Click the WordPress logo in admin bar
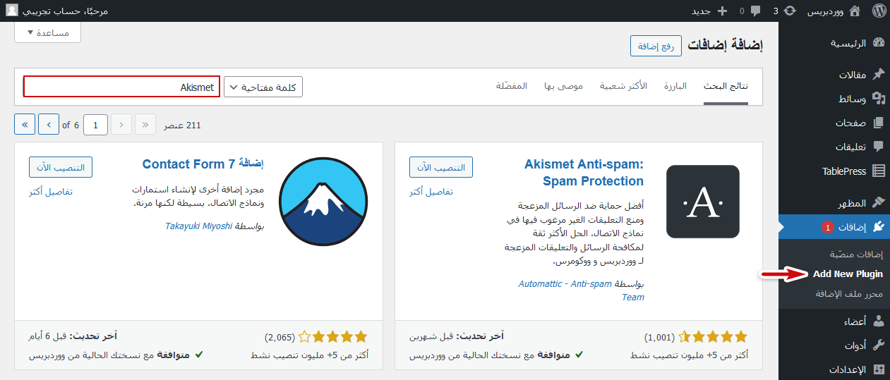The height and width of the screenshot is (380, 890). 879,11
